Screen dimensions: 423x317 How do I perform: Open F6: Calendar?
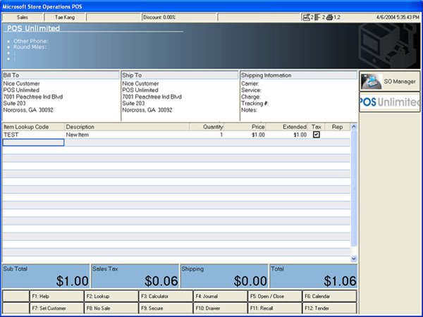[329, 297]
